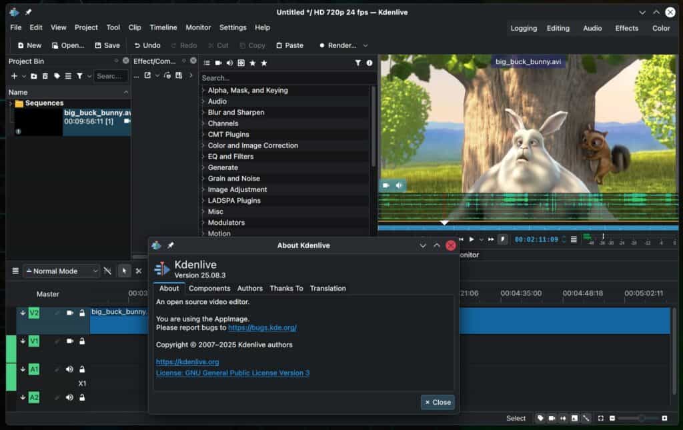Lock the V1 video track

point(83,341)
